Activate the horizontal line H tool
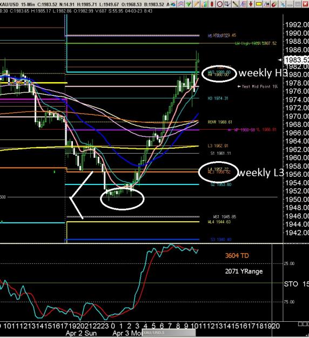The width and height of the screenshot is (309, 338). click(x=267, y=4)
